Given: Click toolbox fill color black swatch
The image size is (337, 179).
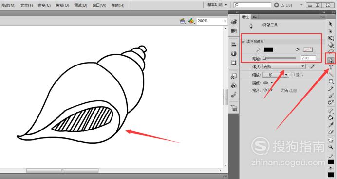Looking at the screenshot, I should 331,175.
